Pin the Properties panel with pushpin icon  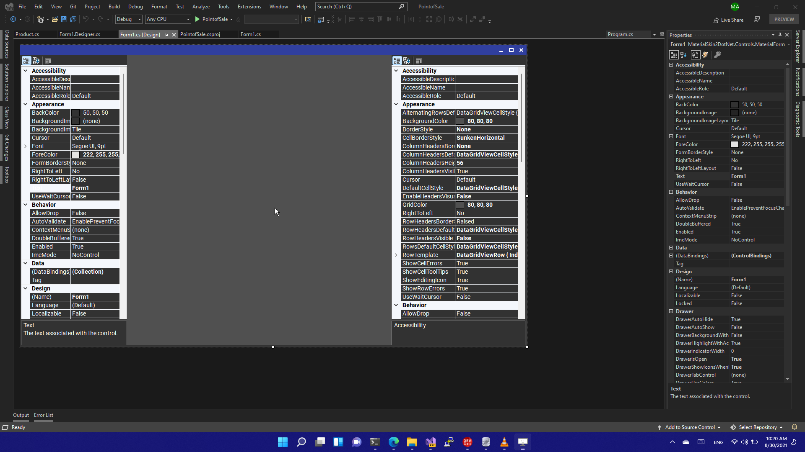pos(780,35)
